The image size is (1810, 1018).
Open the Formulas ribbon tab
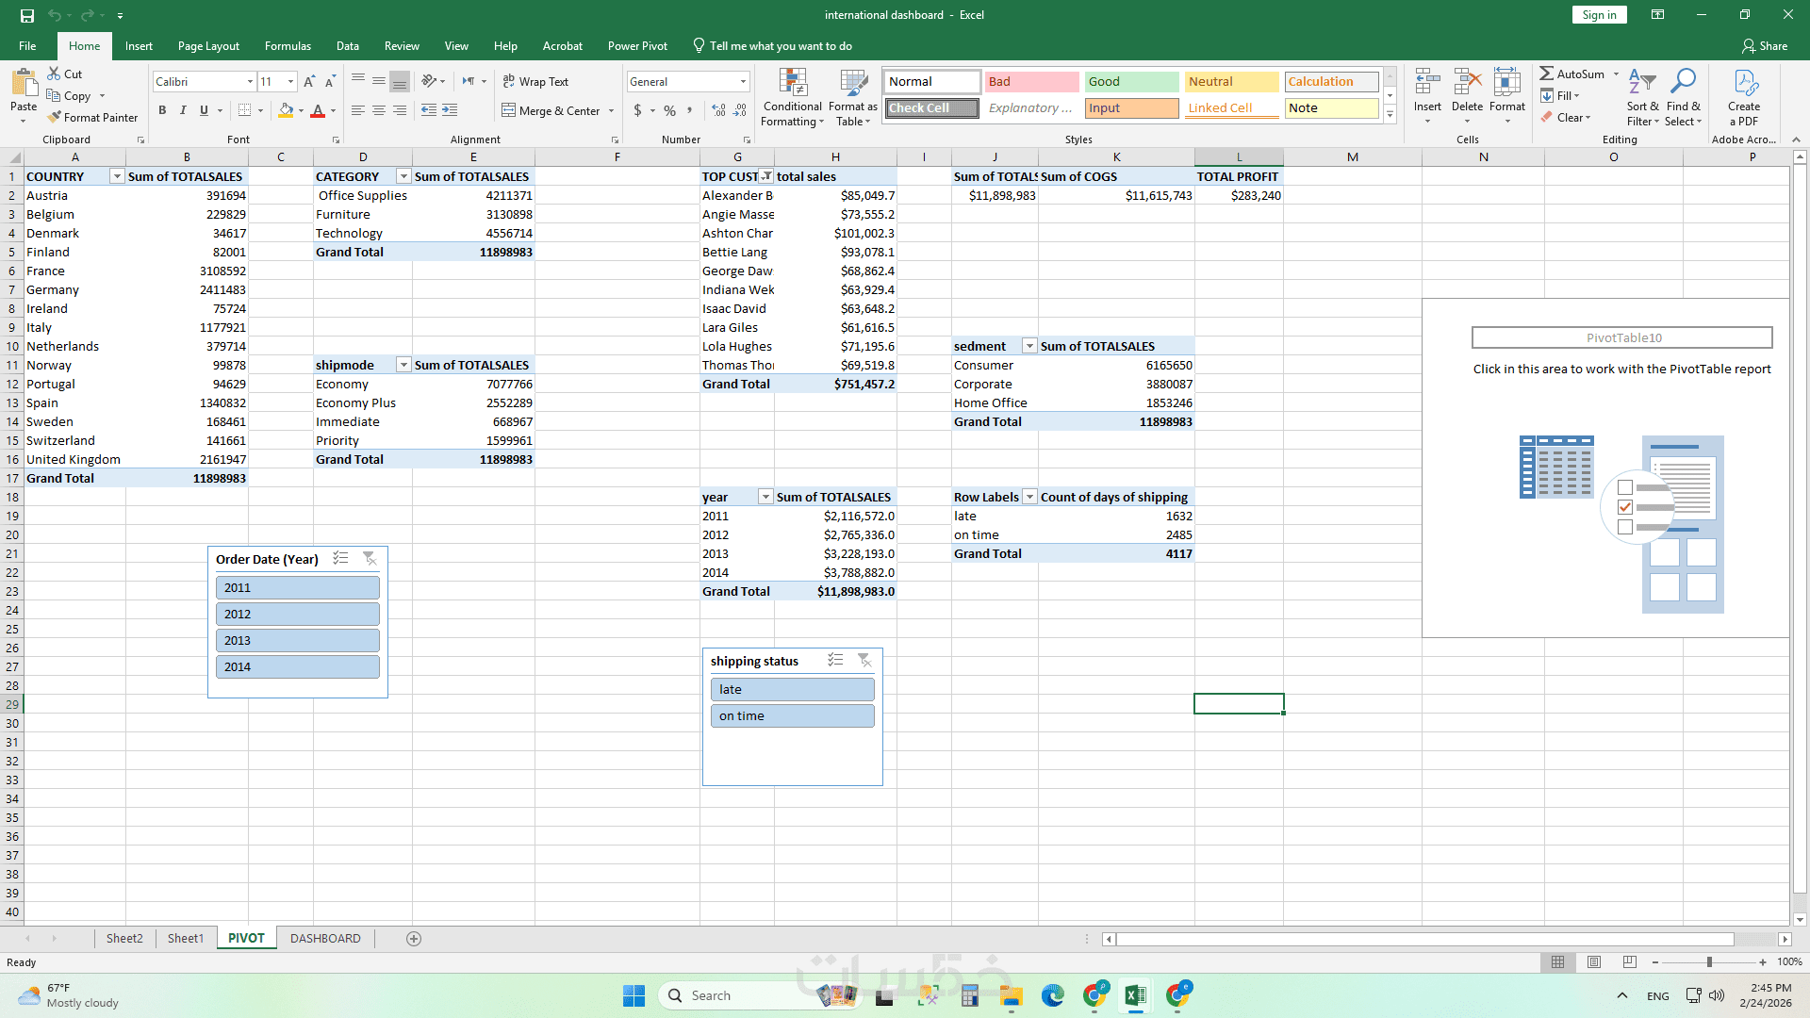pyautogui.click(x=288, y=45)
